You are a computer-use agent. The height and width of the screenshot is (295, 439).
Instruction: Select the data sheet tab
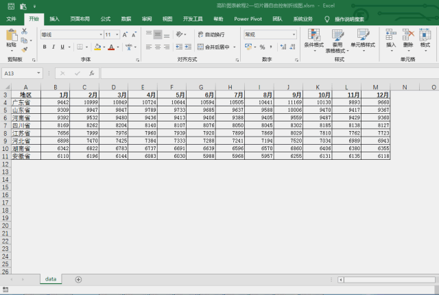coord(51,279)
